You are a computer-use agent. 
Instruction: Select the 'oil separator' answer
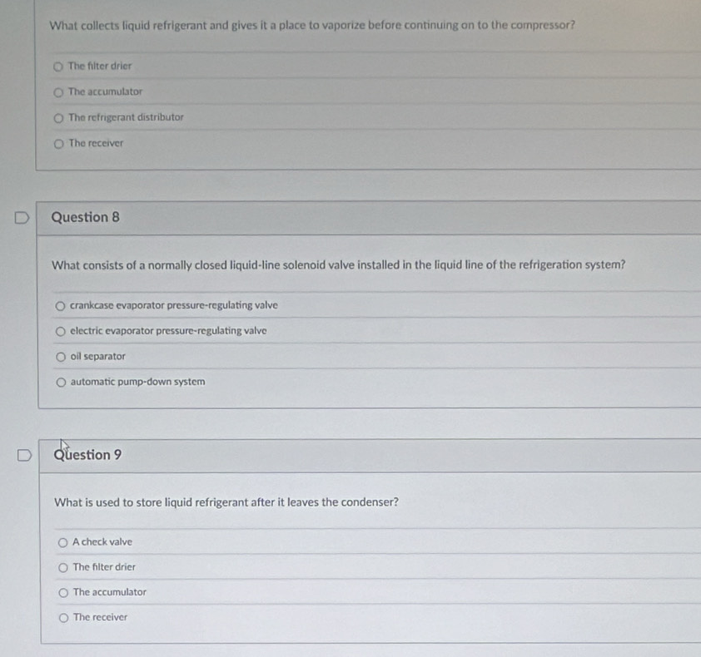(x=61, y=357)
